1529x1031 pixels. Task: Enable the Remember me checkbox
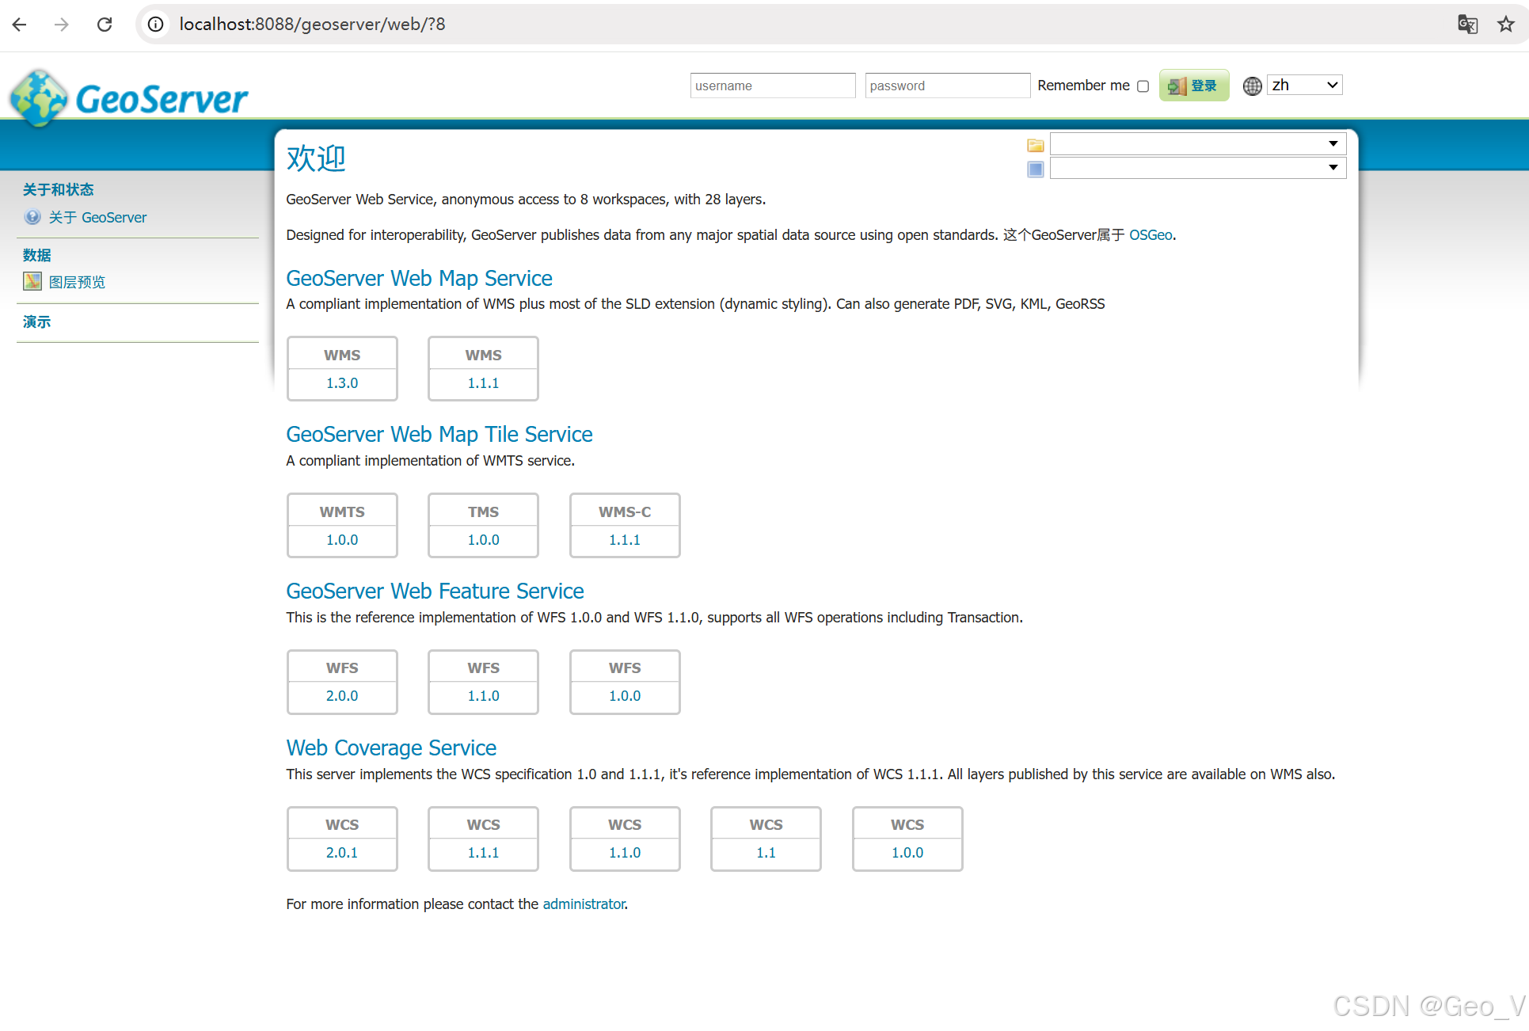click(1143, 86)
